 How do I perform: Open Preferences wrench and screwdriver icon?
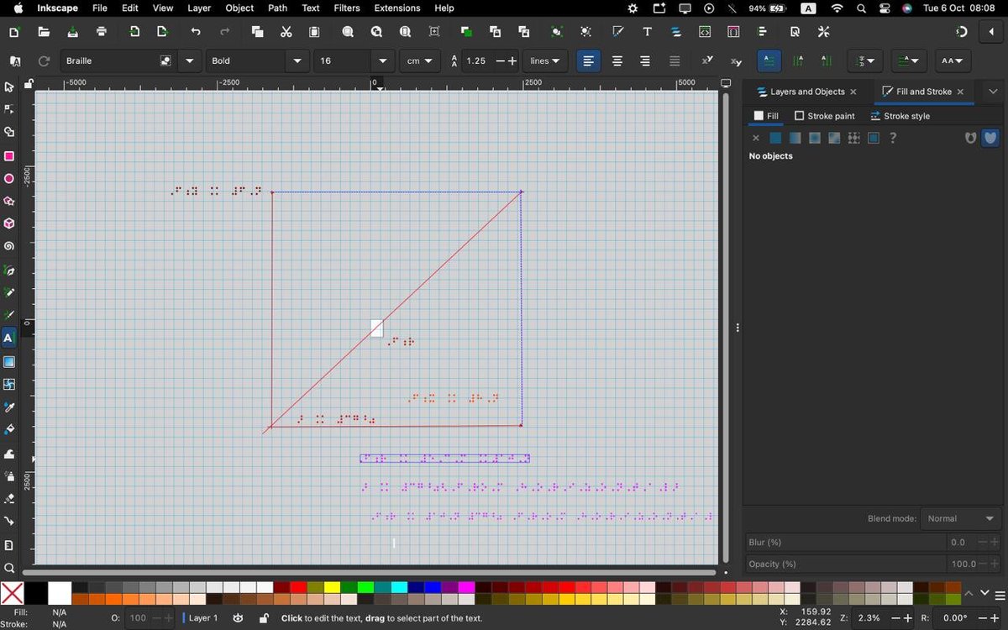tap(823, 32)
